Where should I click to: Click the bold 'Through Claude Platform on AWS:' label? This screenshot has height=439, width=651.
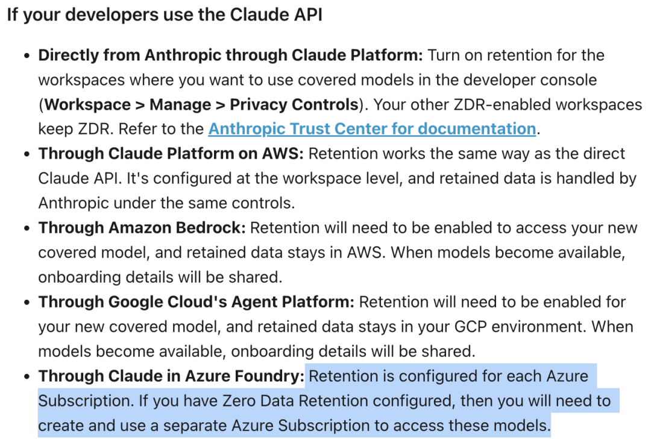click(x=171, y=153)
